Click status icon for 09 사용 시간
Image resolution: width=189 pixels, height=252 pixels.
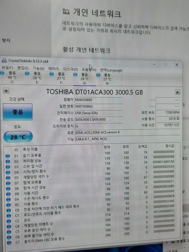(8, 194)
